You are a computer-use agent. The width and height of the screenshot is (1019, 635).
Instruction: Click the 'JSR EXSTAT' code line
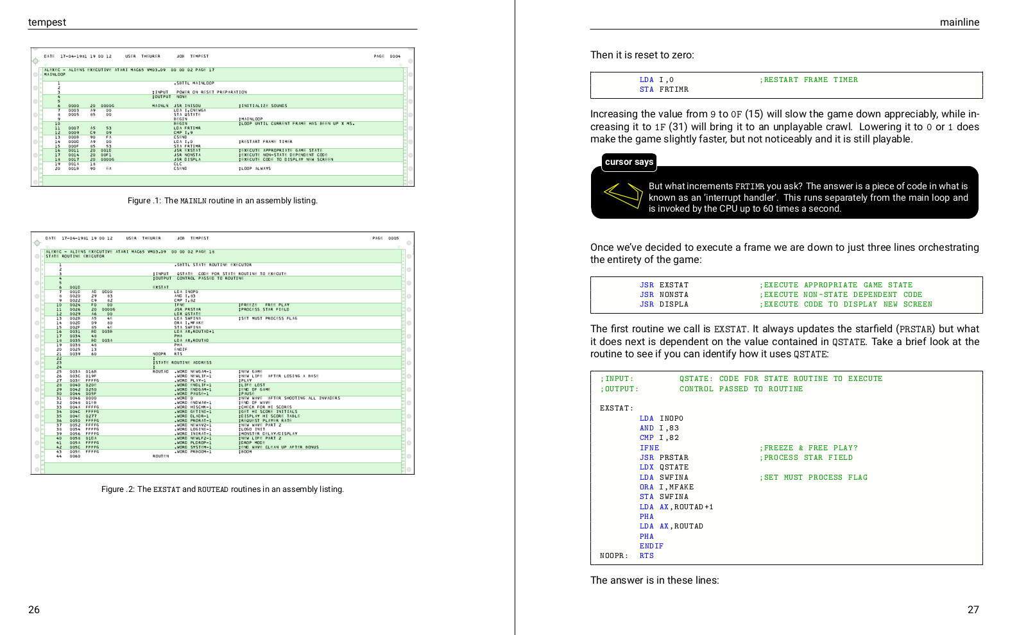tap(664, 285)
